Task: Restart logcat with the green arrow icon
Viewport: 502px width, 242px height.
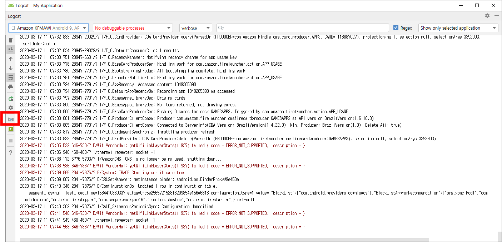Action: [11, 99]
